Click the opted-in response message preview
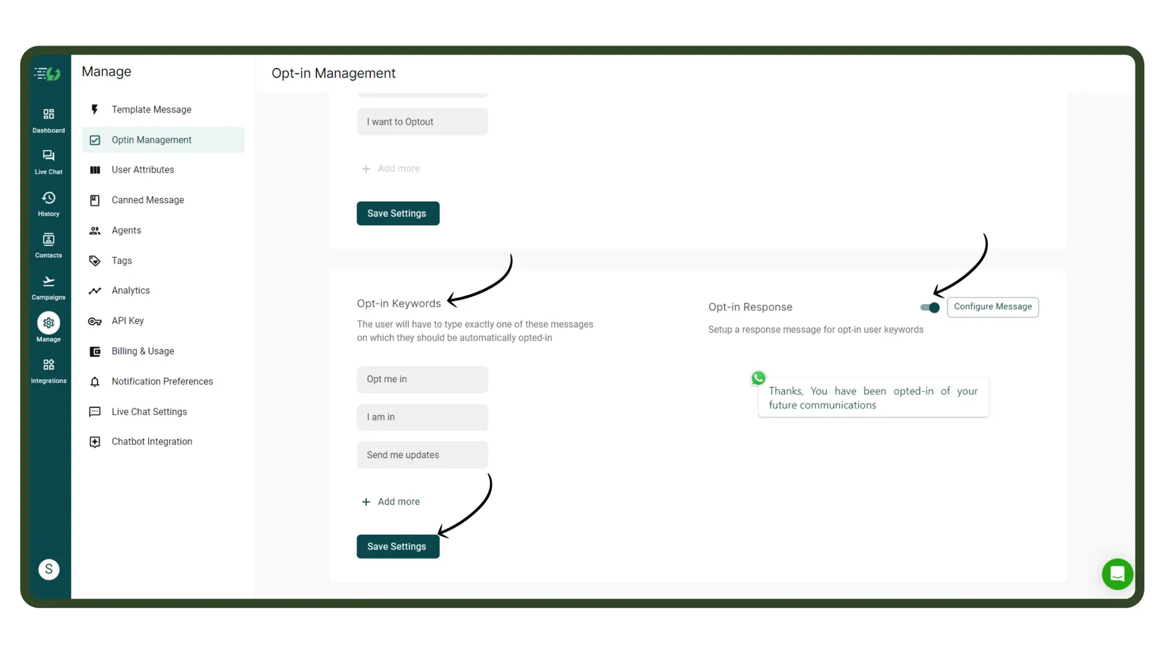The height and width of the screenshot is (653, 1162). (873, 398)
